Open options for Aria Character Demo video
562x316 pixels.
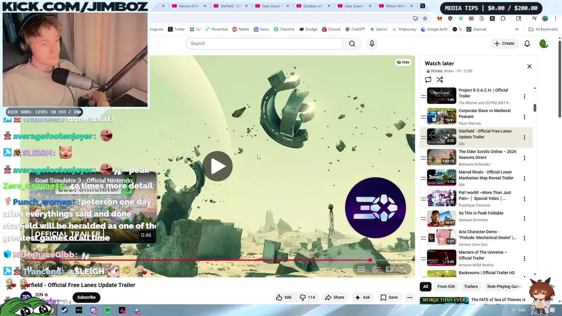pyautogui.click(x=524, y=238)
